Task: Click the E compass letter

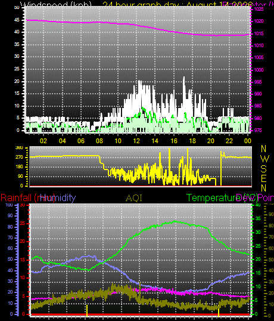Action: (264, 179)
